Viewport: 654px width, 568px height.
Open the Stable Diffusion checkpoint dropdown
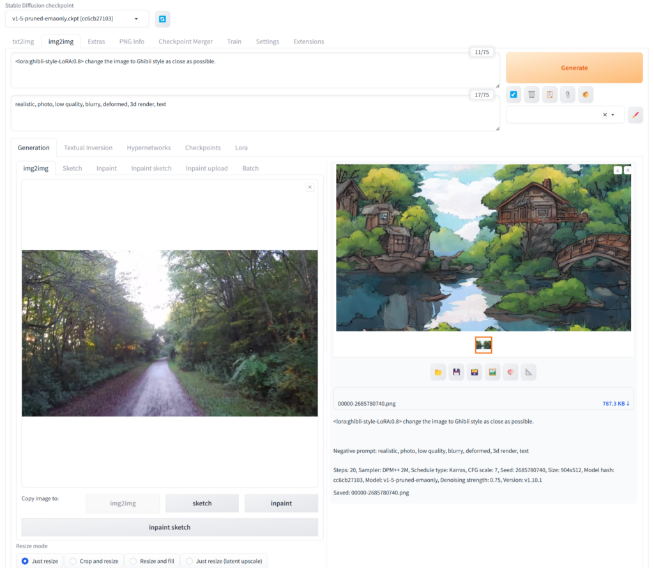click(x=77, y=19)
